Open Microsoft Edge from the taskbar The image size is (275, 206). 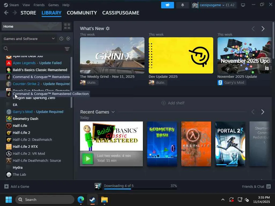tap(81, 200)
